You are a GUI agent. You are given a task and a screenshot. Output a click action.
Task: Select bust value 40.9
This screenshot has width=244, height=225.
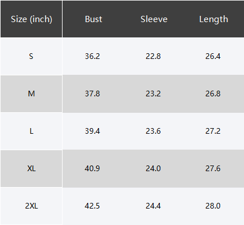[92, 168]
